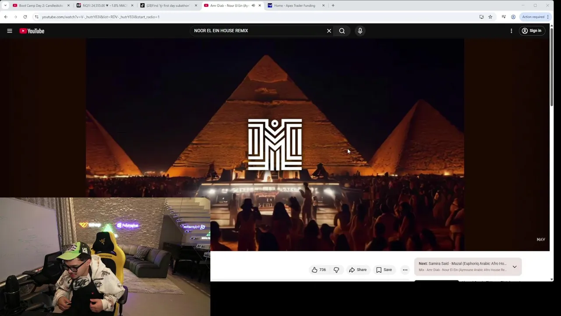Start voice search with microphone
Viewport: 561px width, 316px height.
[x=360, y=31]
